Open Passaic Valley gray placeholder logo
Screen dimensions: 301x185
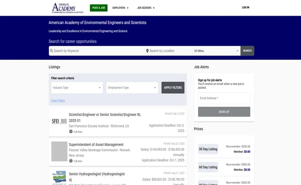click(x=59, y=151)
